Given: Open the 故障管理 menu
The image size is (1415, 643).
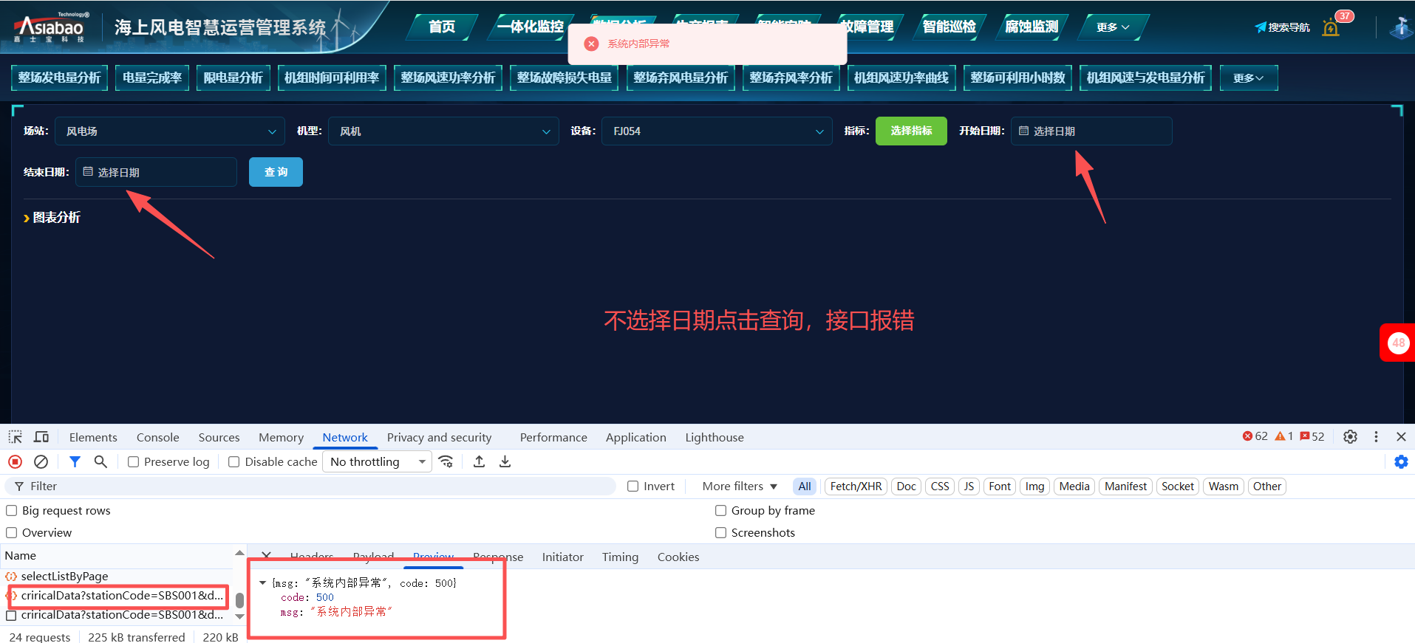Looking at the screenshot, I should pos(868,27).
